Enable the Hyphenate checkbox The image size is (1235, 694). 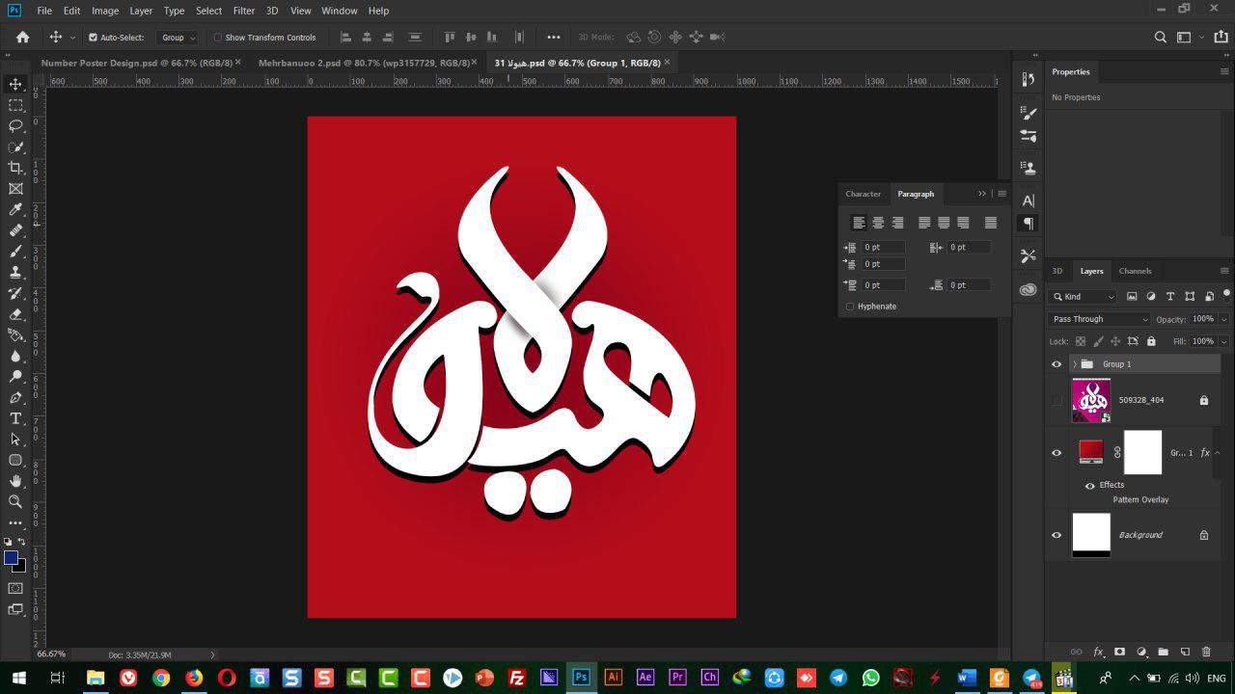tap(850, 307)
